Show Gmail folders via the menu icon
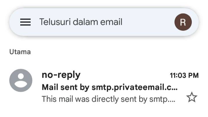 25,22
